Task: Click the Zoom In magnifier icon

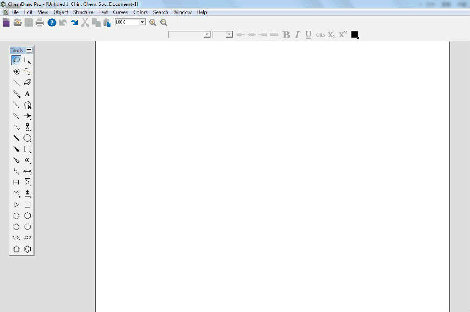Action: pos(152,22)
